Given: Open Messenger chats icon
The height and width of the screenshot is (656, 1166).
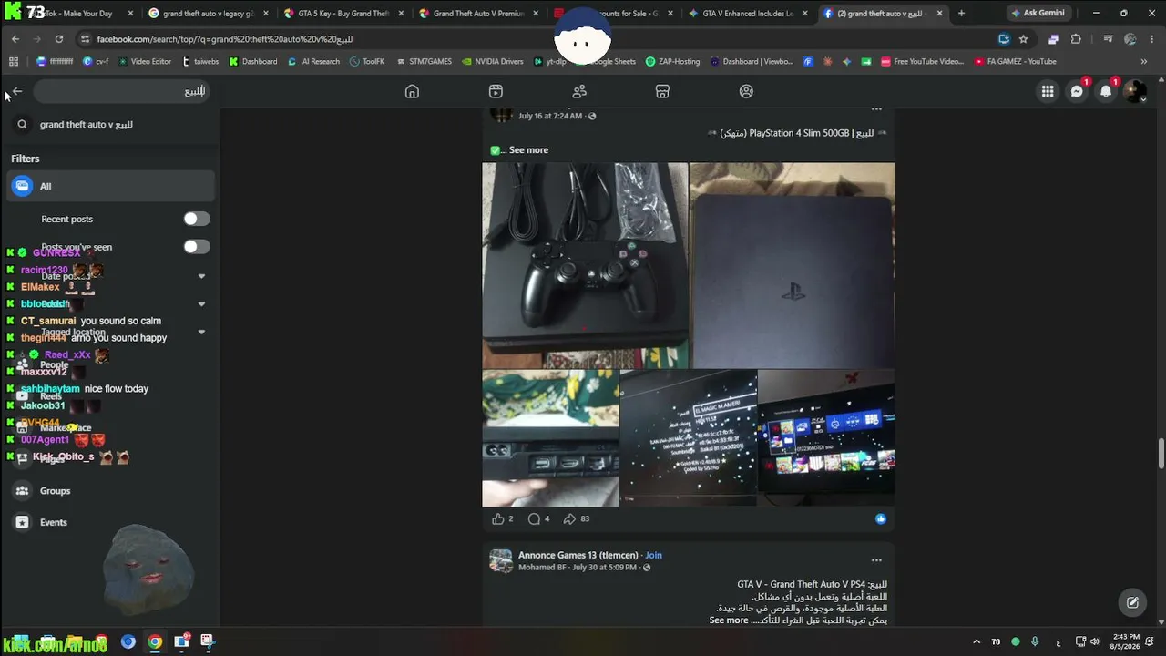Looking at the screenshot, I should (1077, 91).
